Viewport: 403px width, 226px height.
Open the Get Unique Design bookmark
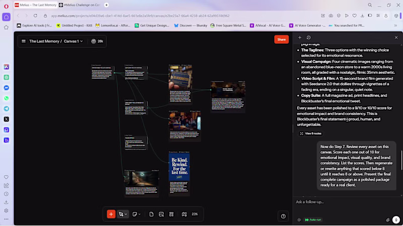pyautogui.click(x=152, y=26)
